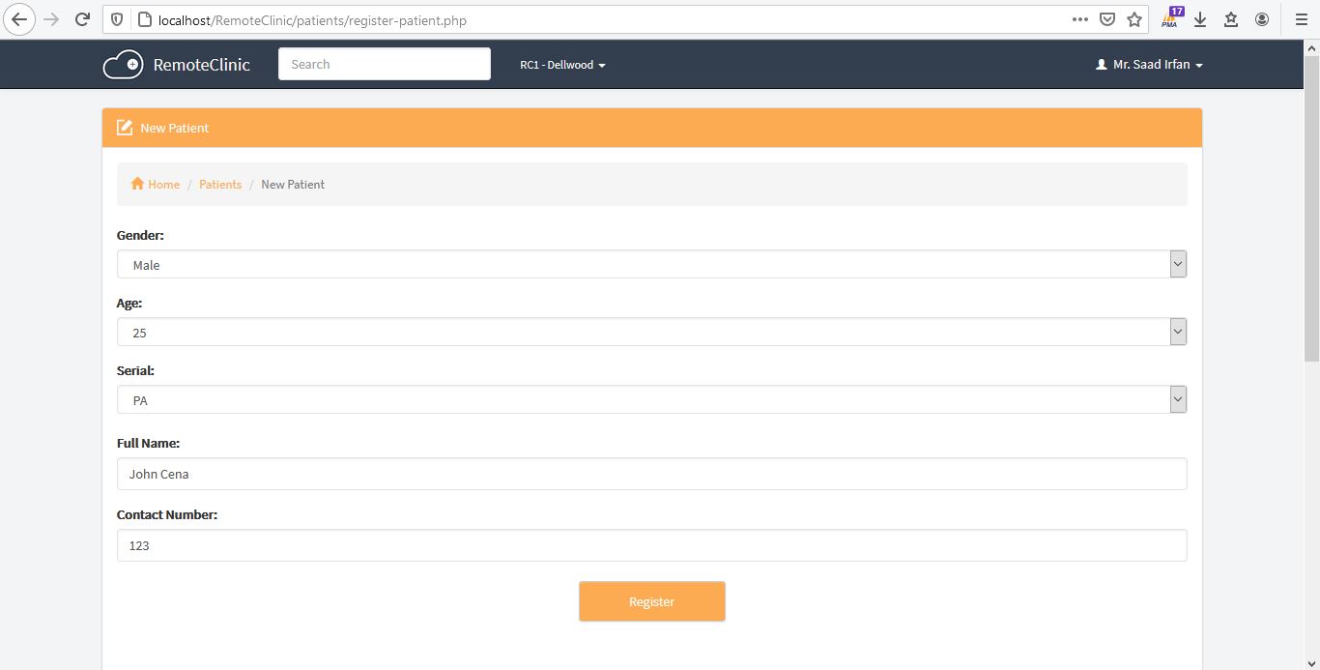1320x670 pixels.
Task: Click the Pocket save icon
Action: tap(1107, 19)
